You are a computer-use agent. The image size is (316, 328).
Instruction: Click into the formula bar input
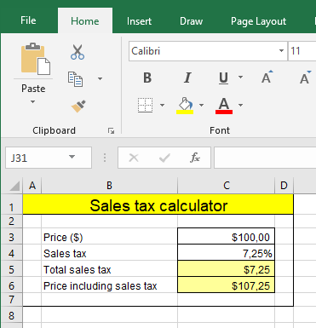tap(265, 158)
